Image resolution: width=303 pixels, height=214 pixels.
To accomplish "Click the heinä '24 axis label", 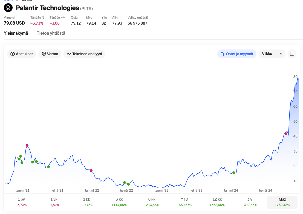I will click(266, 190).
